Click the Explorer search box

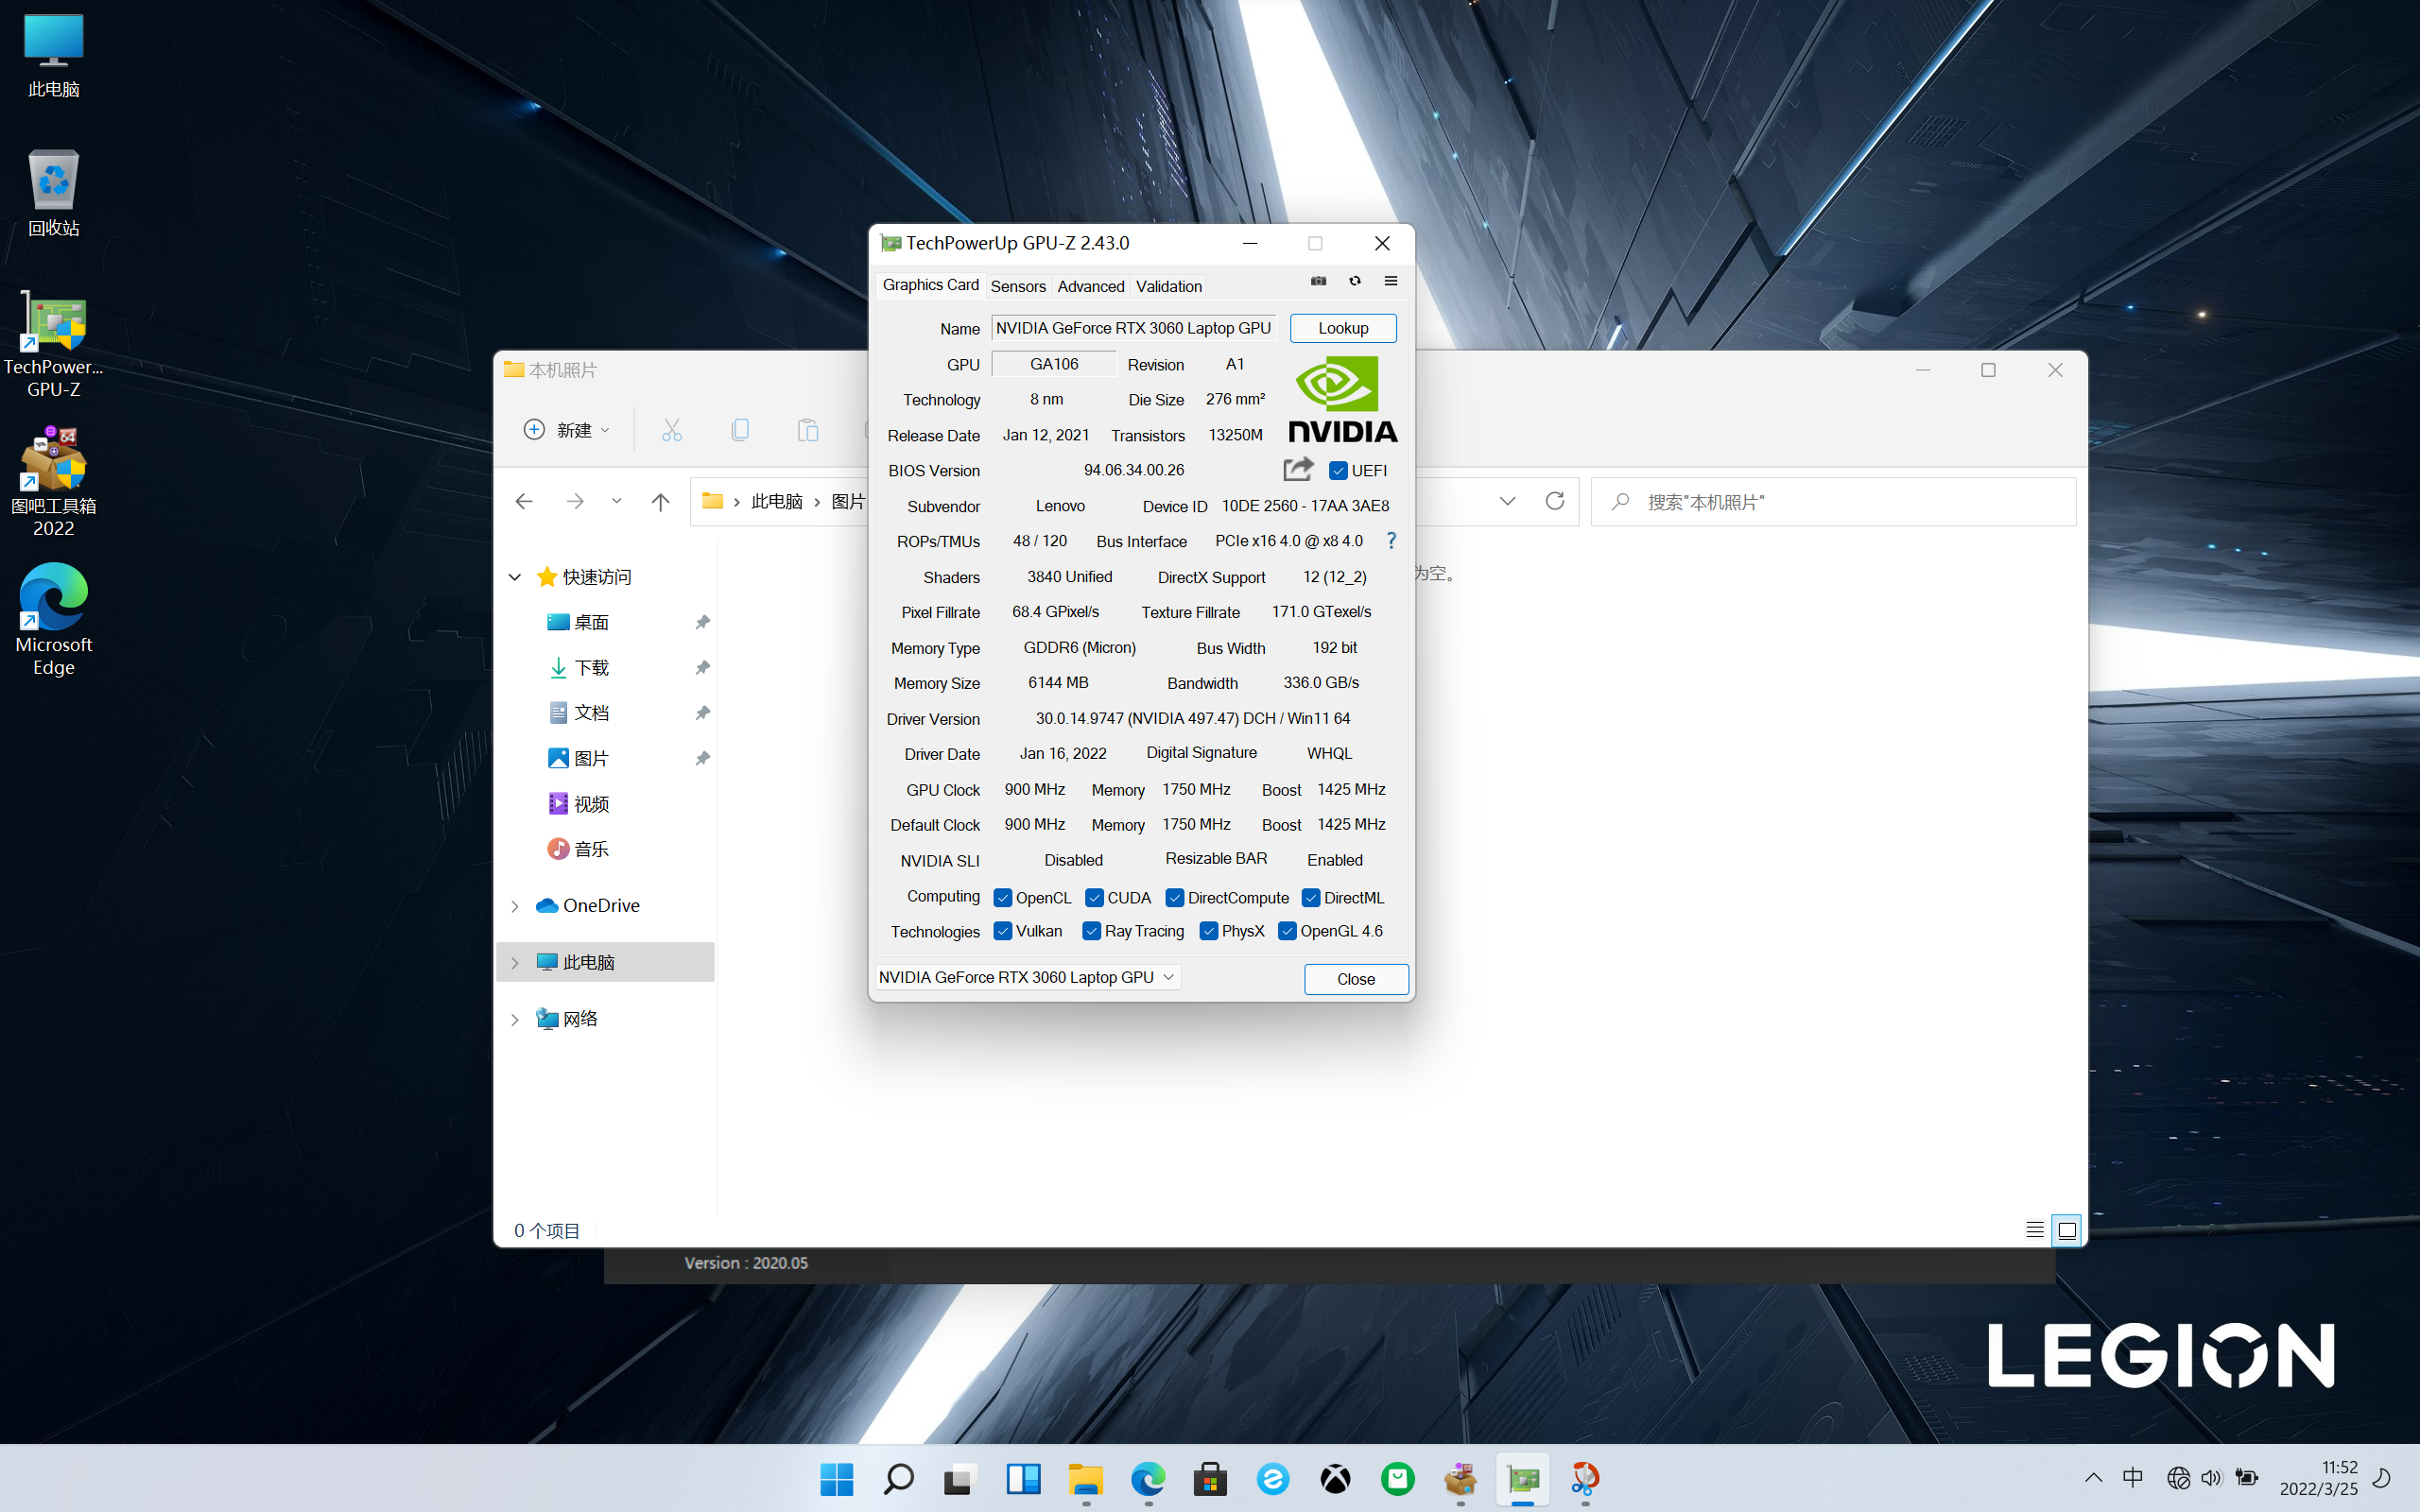(x=1833, y=501)
